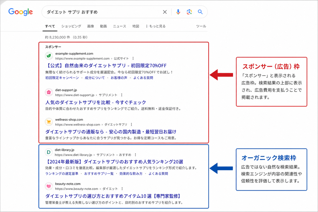Viewport: 318px width, 212px height.
Task: Open the 成分について sitelink
Action: point(95,78)
